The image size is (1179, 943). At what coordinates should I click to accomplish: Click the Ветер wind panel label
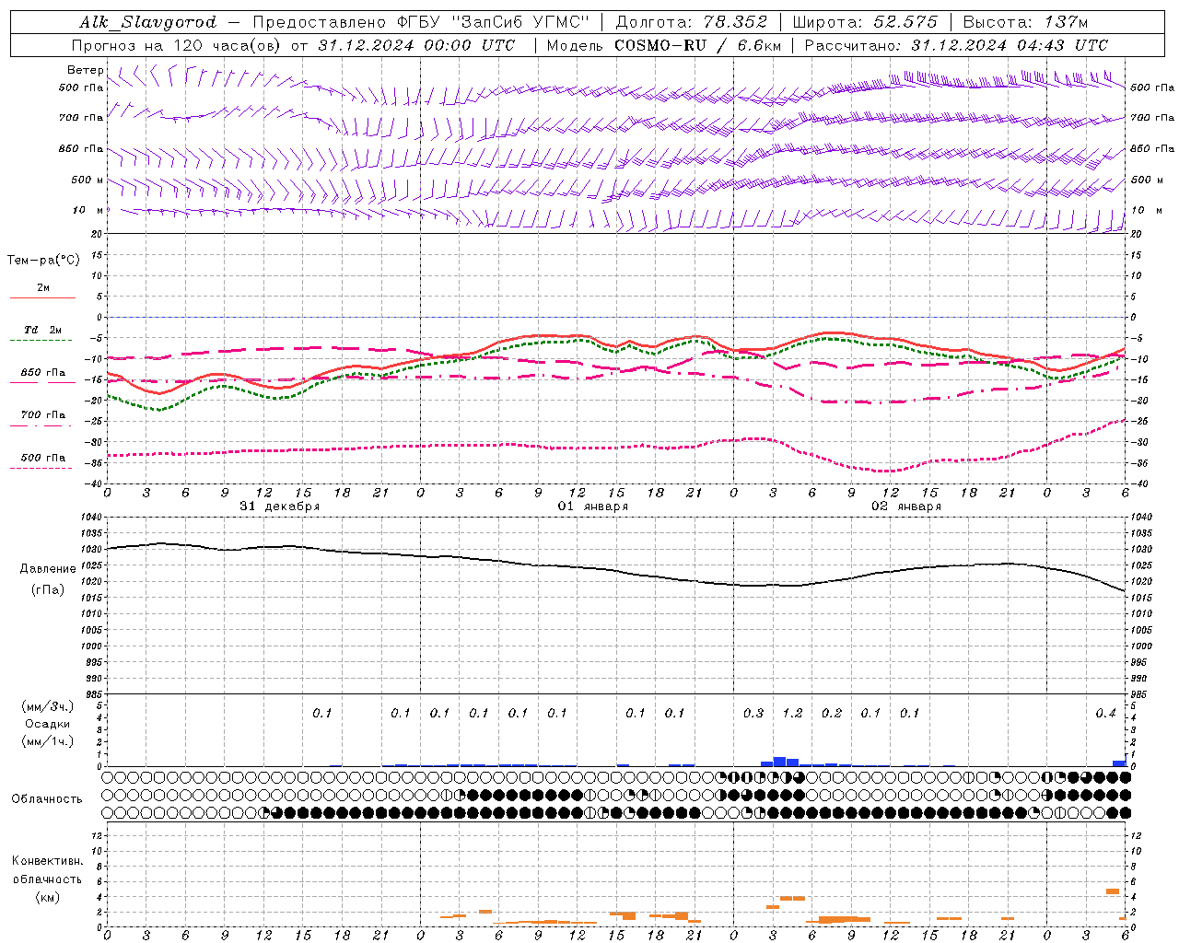point(86,70)
